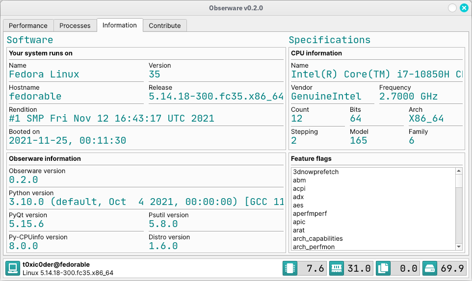Click the Obserware version value 0.2.0

(24, 180)
